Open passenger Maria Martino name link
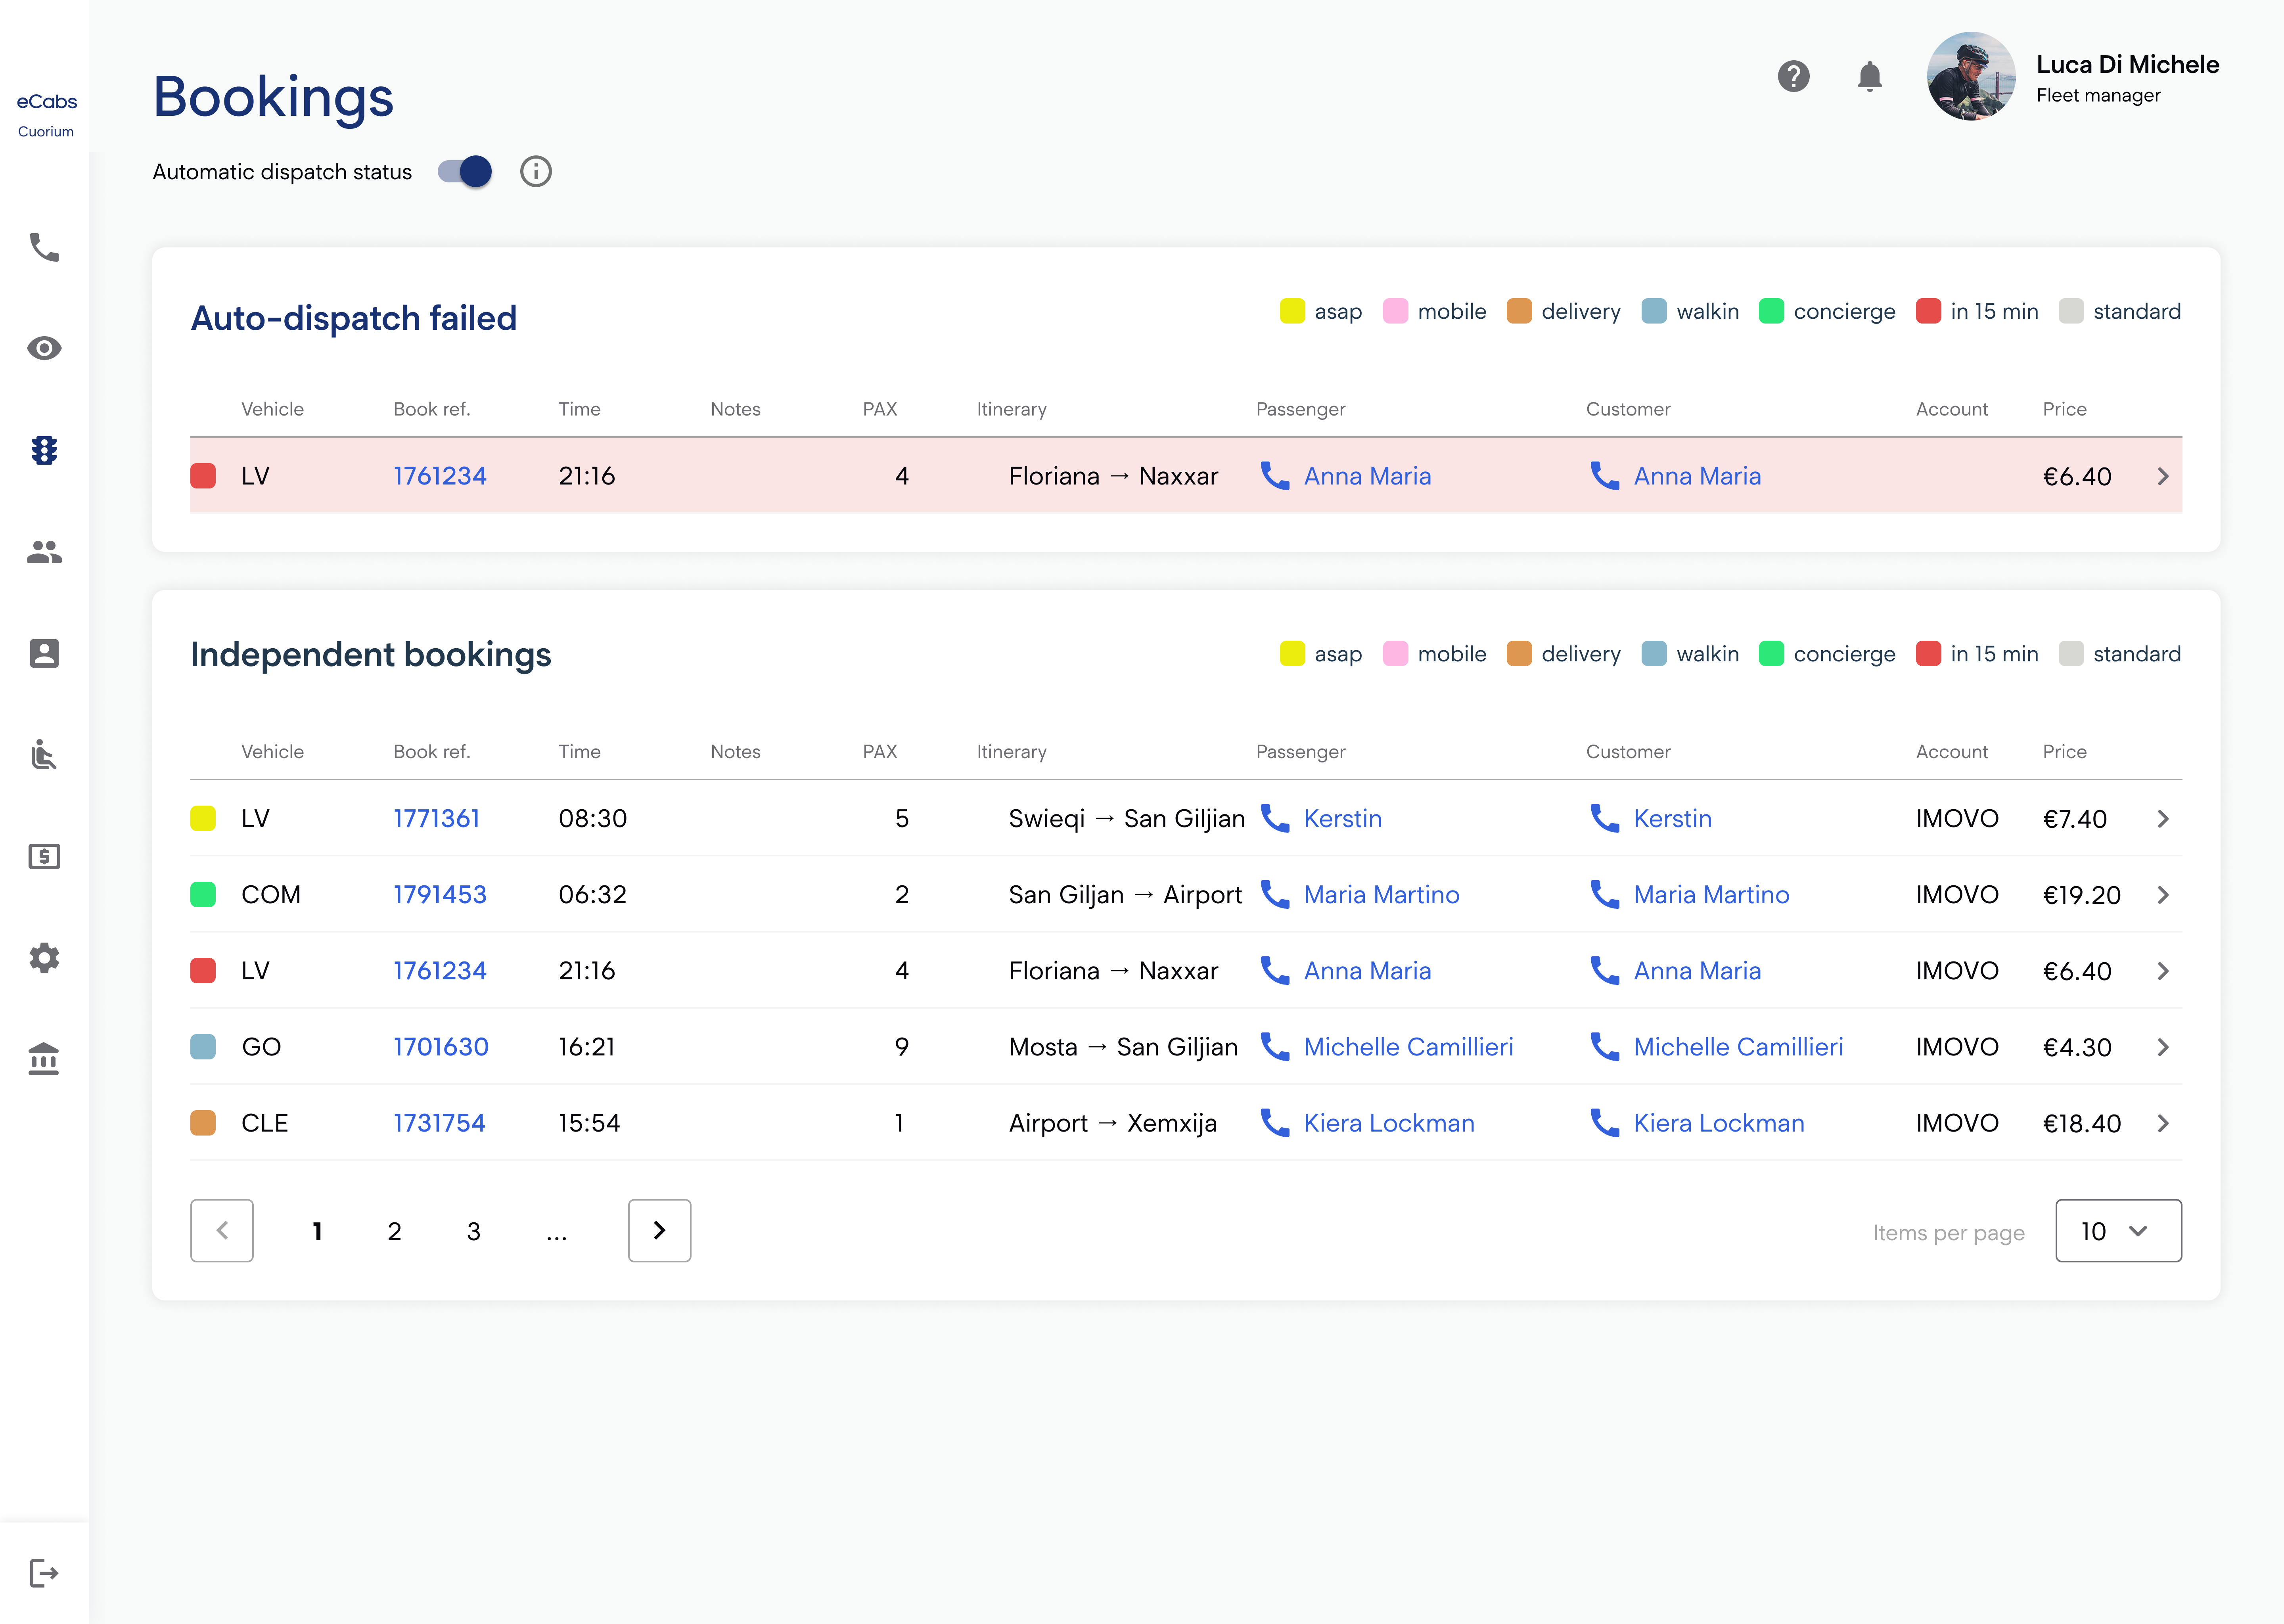This screenshot has width=2284, height=1624. click(x=1381, y=895)
